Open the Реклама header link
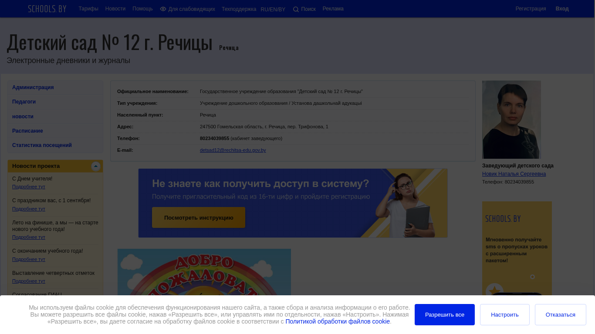The width and height of the screenshot is (595, 334). click(x=333, y=9)
